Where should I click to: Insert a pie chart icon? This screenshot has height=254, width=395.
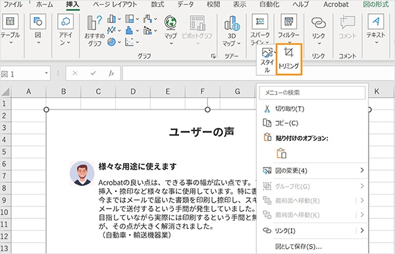[111, 42]
